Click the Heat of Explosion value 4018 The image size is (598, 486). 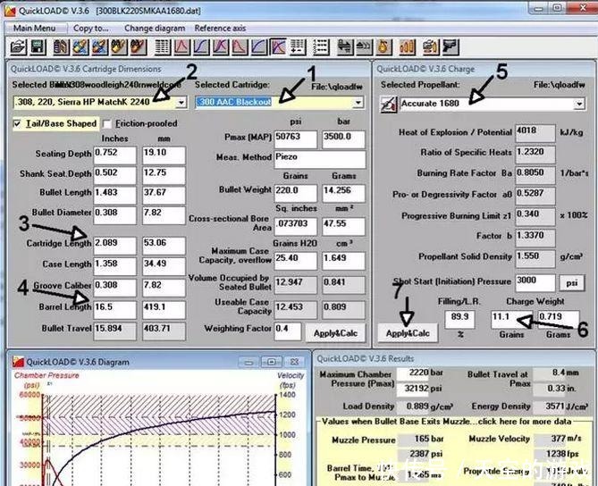point(535,133)
